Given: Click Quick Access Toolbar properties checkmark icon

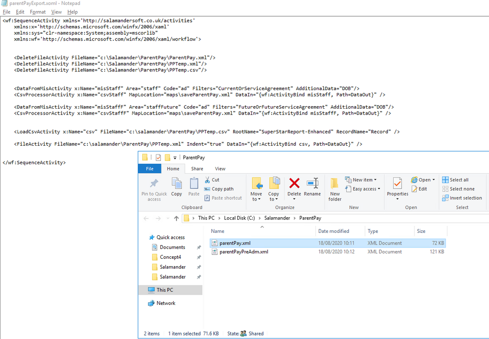Looking at the screenshot, I should pyautogui.click(x=158, y=158).
